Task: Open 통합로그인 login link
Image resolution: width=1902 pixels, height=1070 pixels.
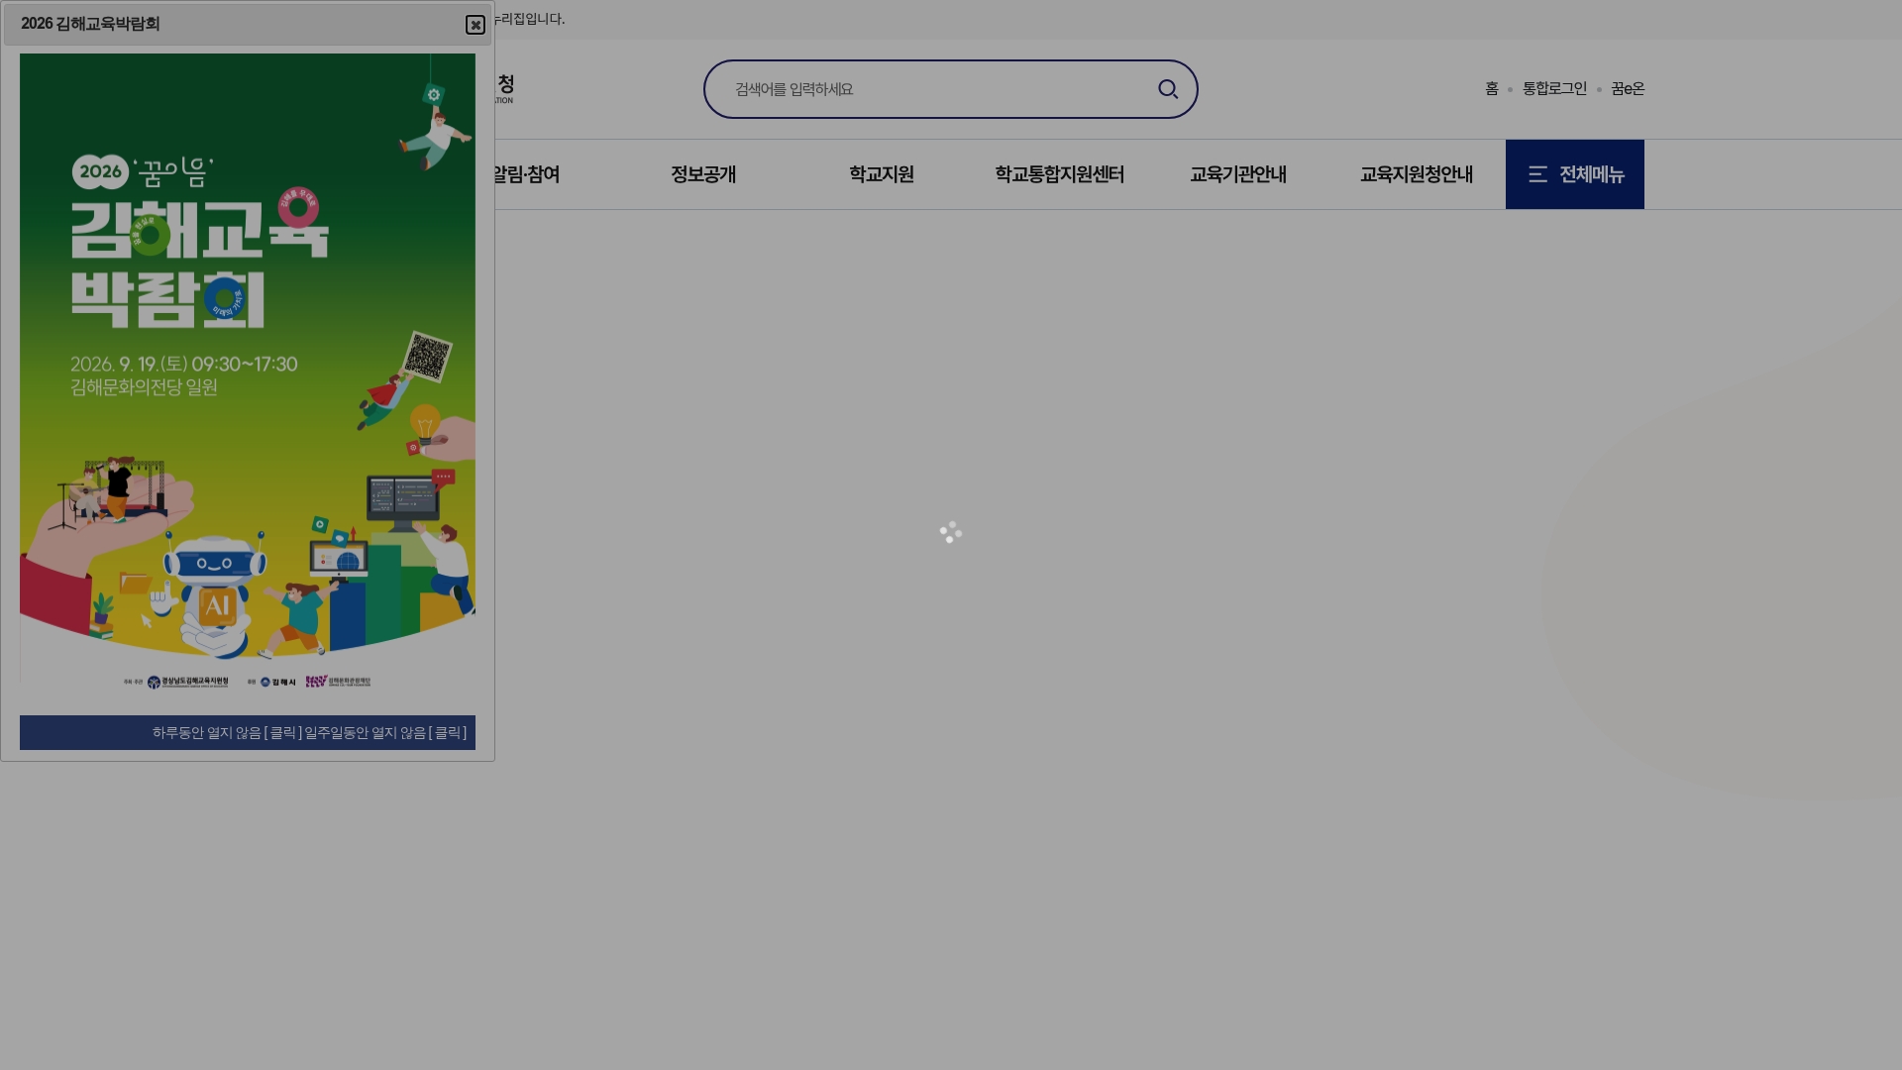Action: click(x=1554, y=89)
